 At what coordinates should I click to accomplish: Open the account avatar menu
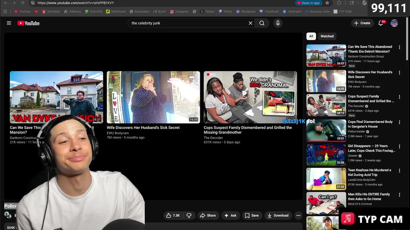click(394, 23)
